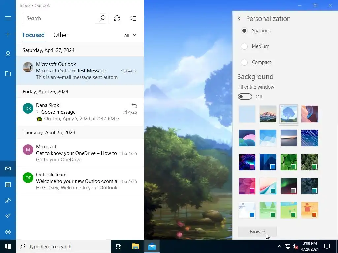Switch to the Other tab

tap(61, 35)
